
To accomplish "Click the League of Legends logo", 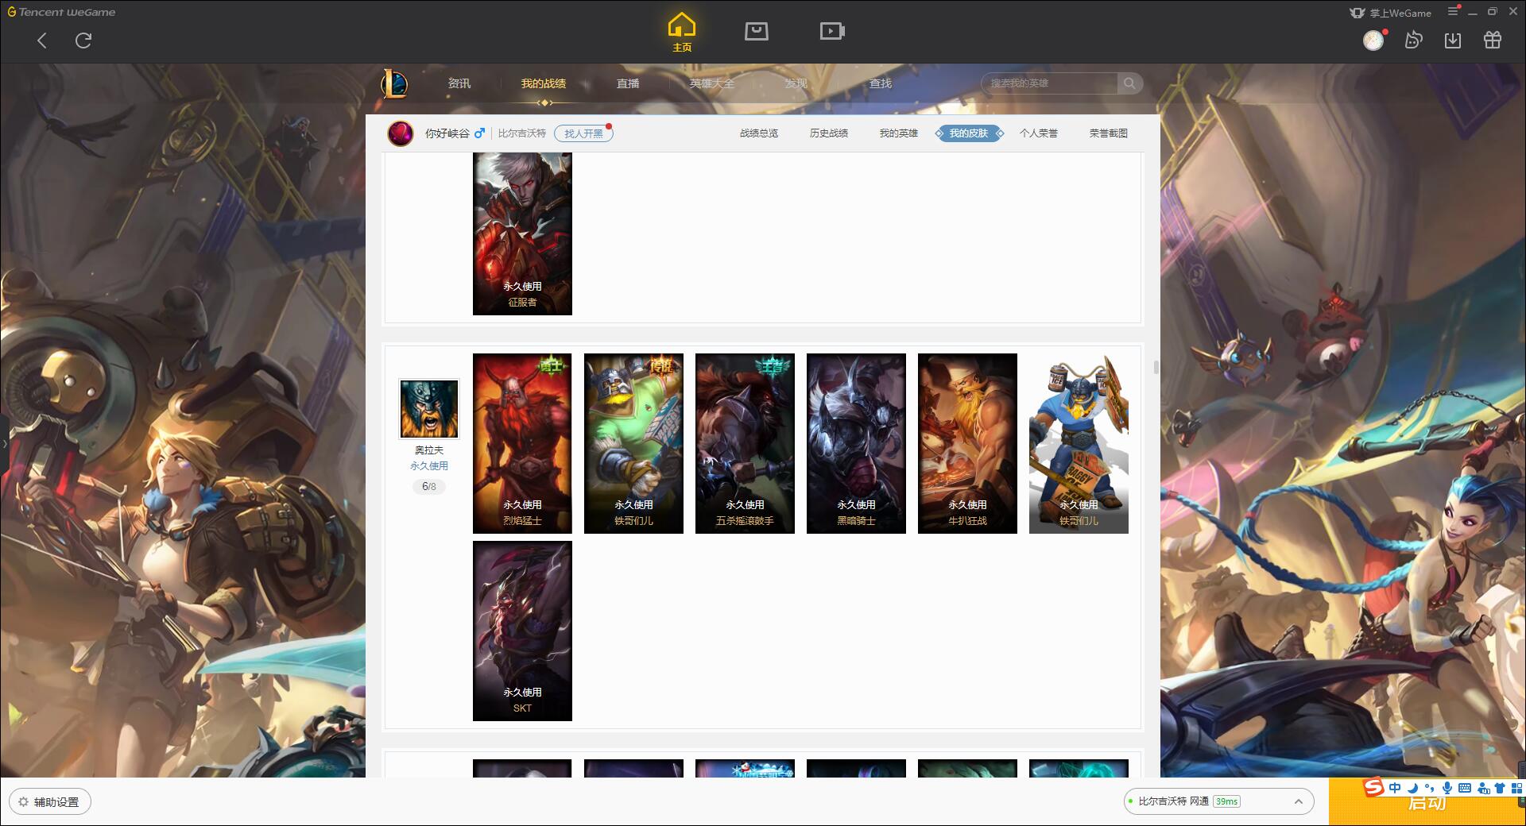I will click(x=394, y=83).
